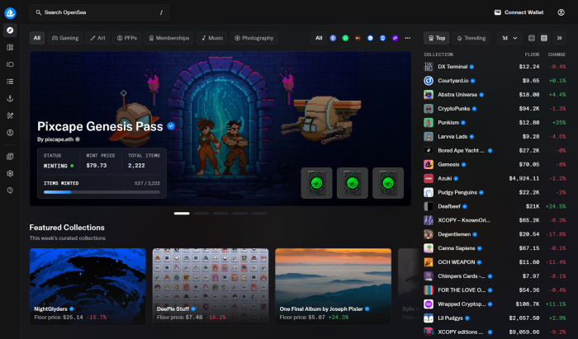578x339 pixels.
Task: Click the Wrapped Cryptopunks purple avatar
Action: click(429, 304)
